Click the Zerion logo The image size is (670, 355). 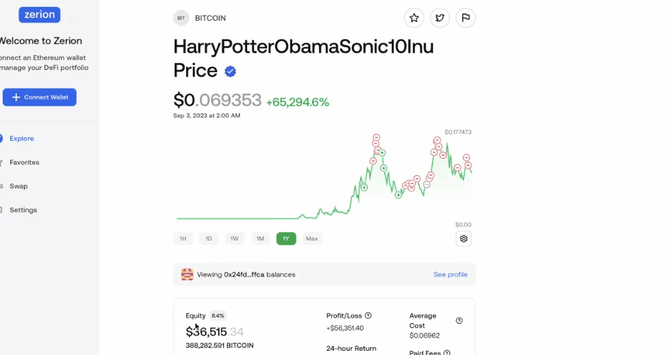tap(40, 15)
